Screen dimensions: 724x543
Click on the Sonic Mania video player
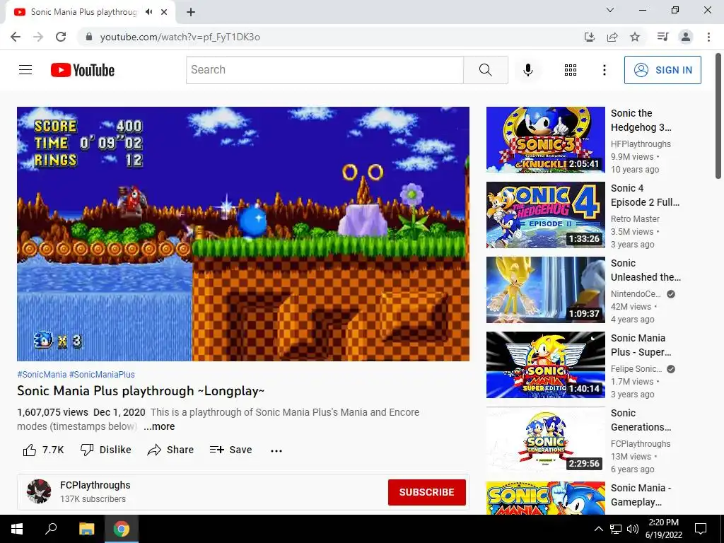(243, 233)
